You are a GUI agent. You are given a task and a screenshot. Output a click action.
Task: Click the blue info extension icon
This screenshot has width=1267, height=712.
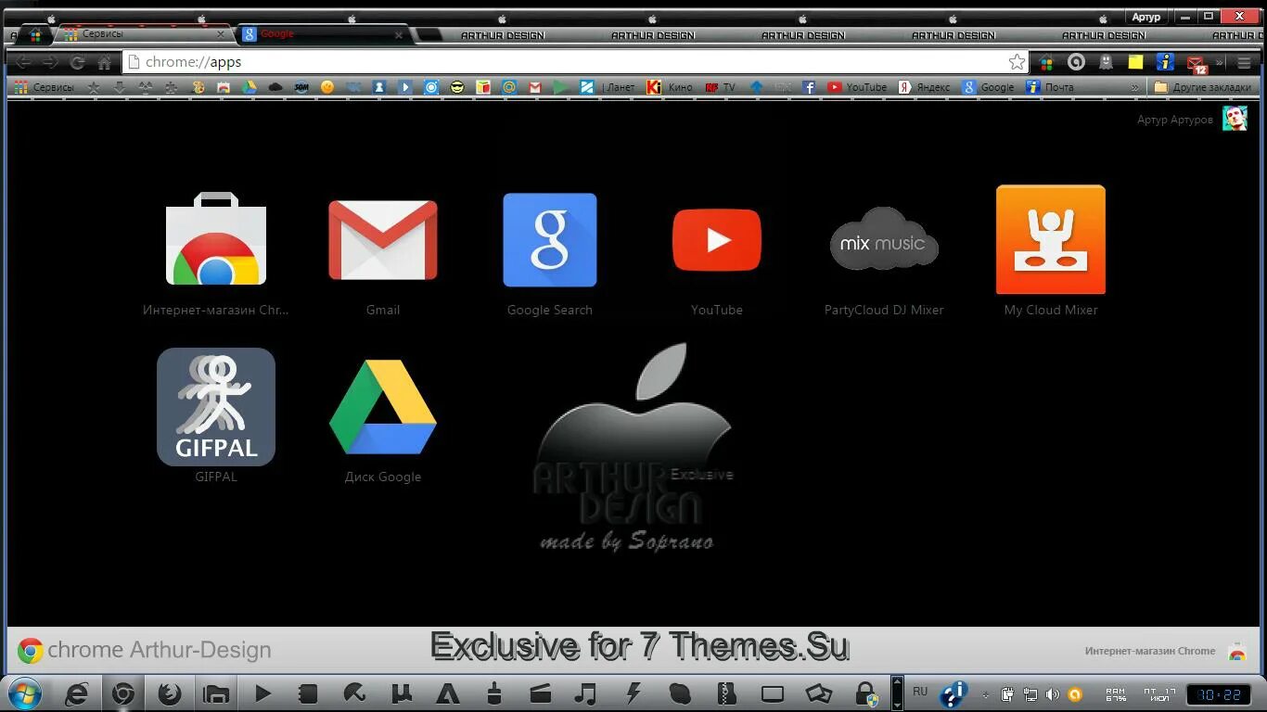coord(1166,62)
